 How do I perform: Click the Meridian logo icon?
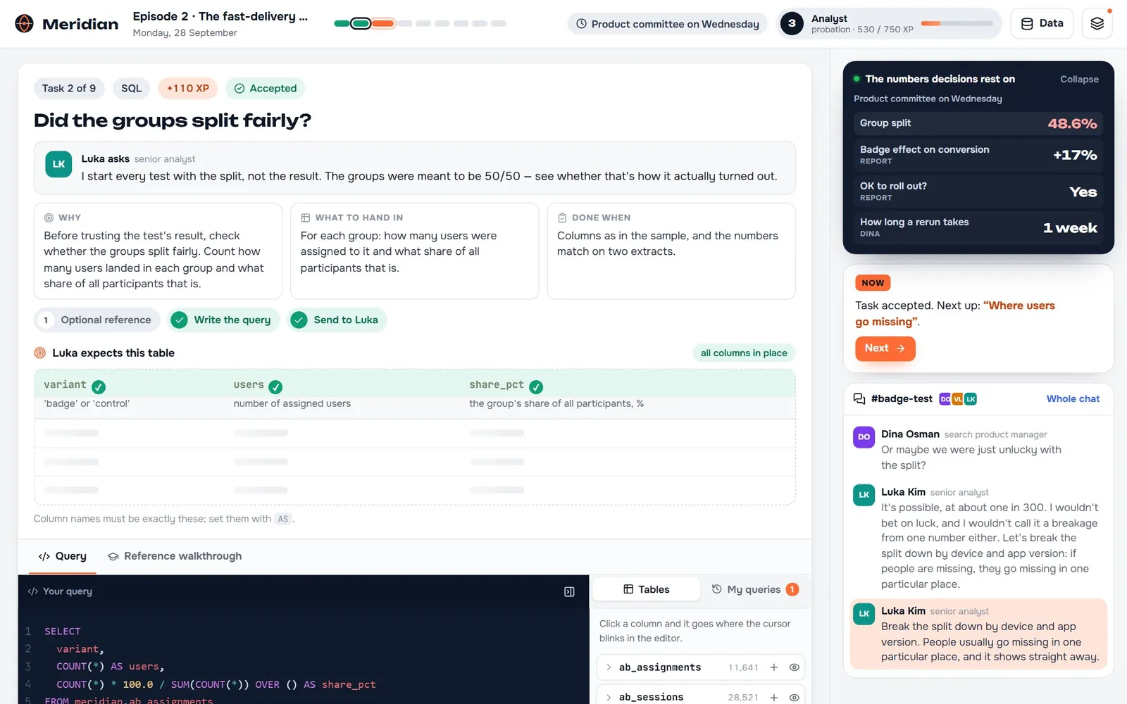pos(24,24)
